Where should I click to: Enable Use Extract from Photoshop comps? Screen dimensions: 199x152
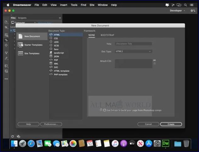coord(105,110)
